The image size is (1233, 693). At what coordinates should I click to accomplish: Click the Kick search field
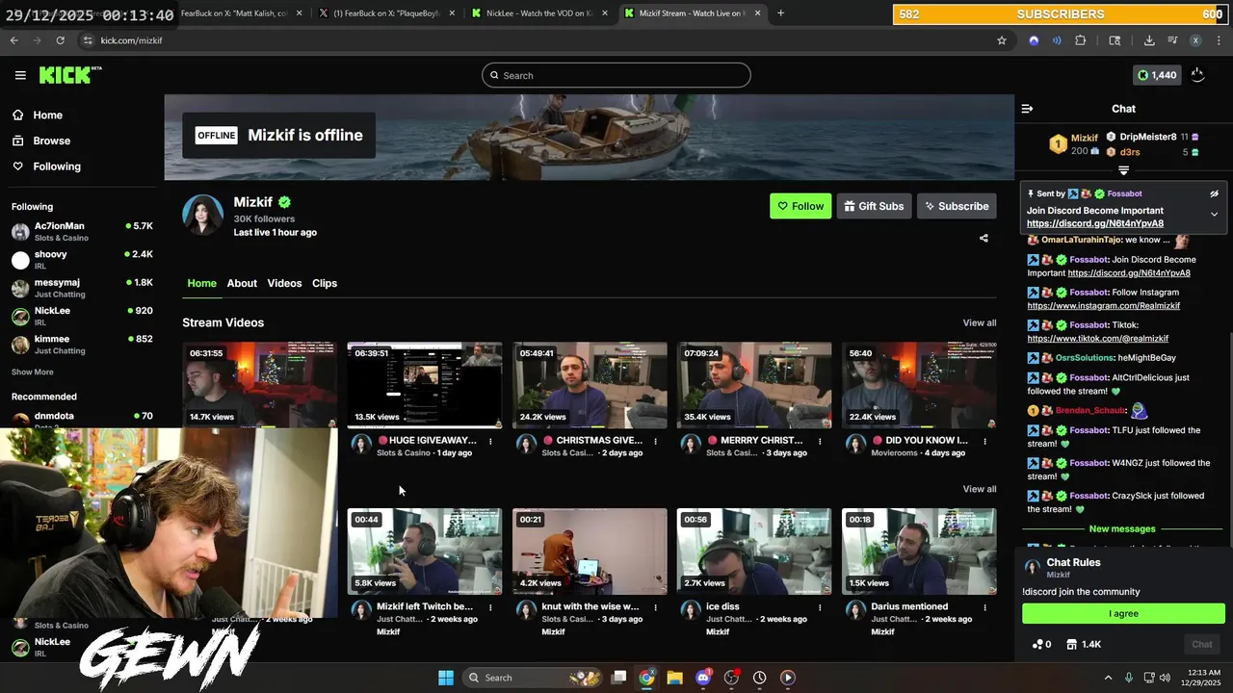(616, 75)
